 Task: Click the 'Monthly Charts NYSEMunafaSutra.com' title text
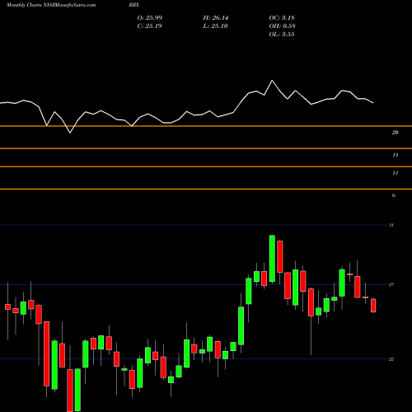coord(51,5)
